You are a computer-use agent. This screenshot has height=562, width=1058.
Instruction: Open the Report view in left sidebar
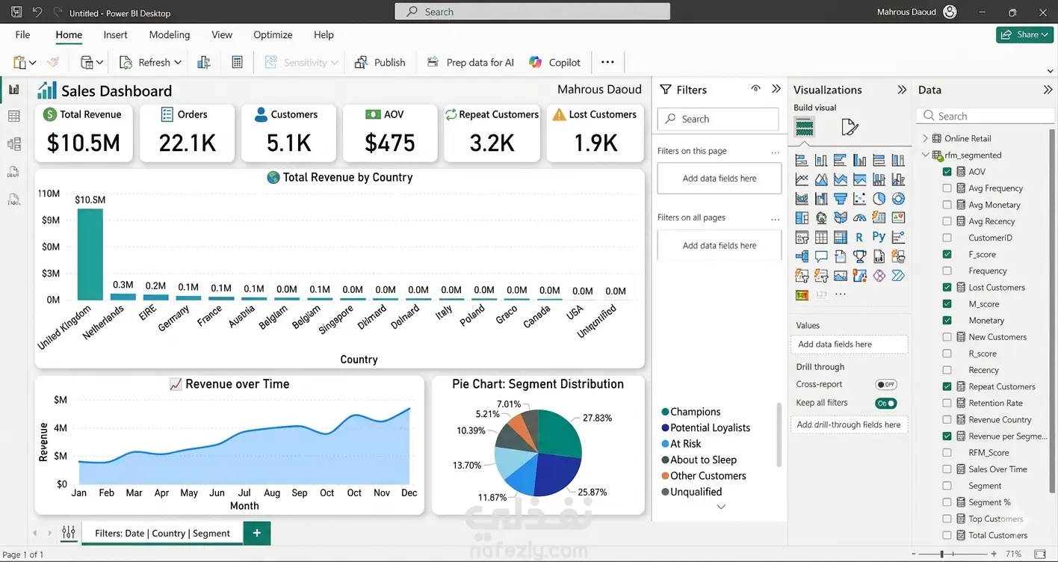pos(13,90)
